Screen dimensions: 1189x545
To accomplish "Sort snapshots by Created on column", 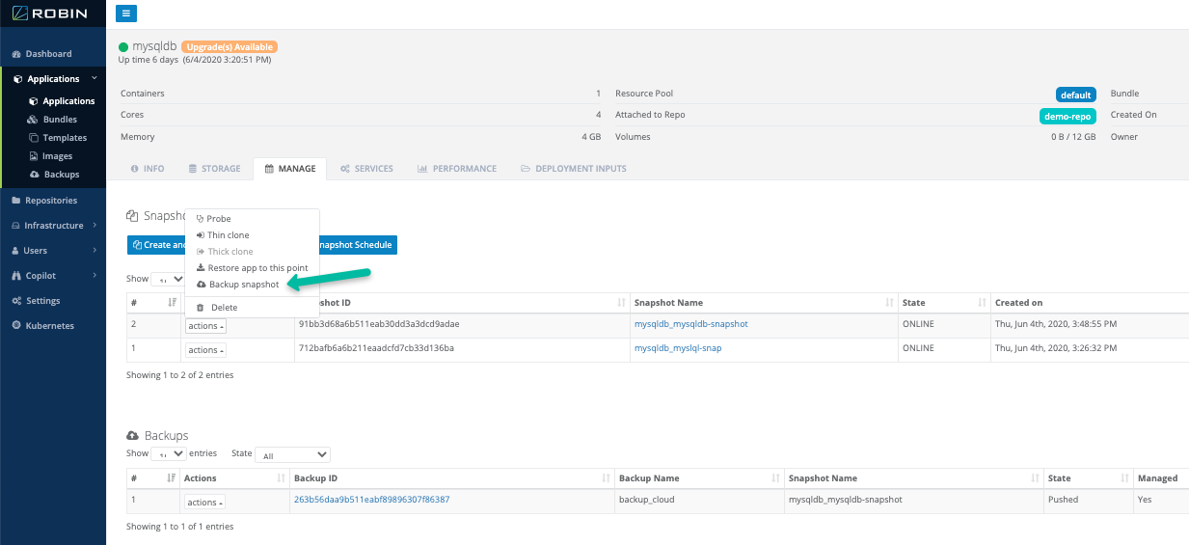I will coord(1090,303).
